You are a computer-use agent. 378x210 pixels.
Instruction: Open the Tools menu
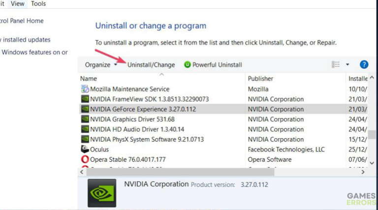pos(38,3)
